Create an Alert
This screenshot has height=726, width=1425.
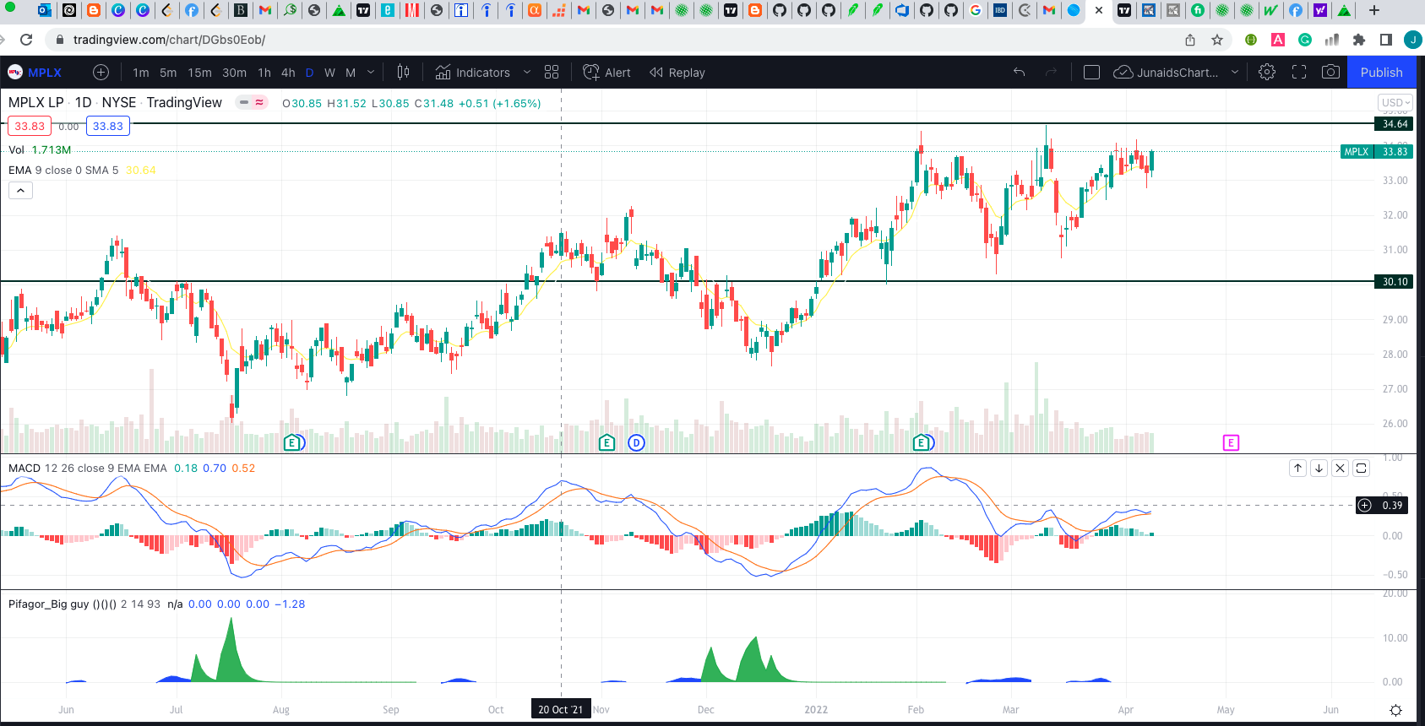tap(607, 73)
